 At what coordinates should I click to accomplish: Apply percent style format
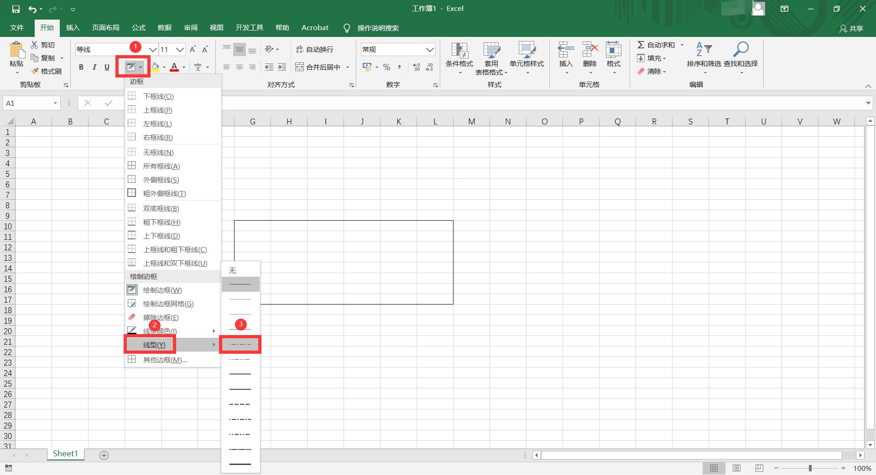(x=387, y=67)
